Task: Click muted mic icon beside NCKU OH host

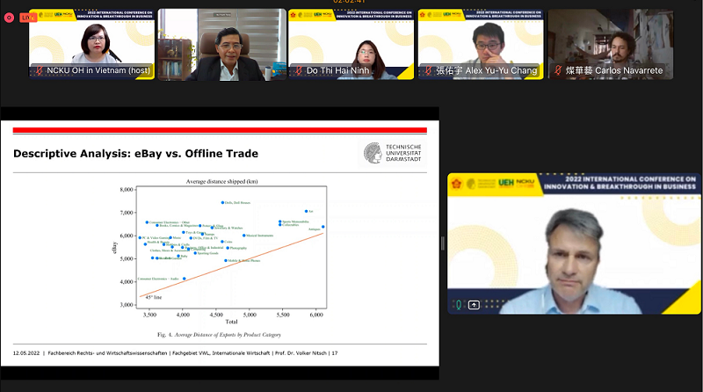Action: click(x=40, y=70)
